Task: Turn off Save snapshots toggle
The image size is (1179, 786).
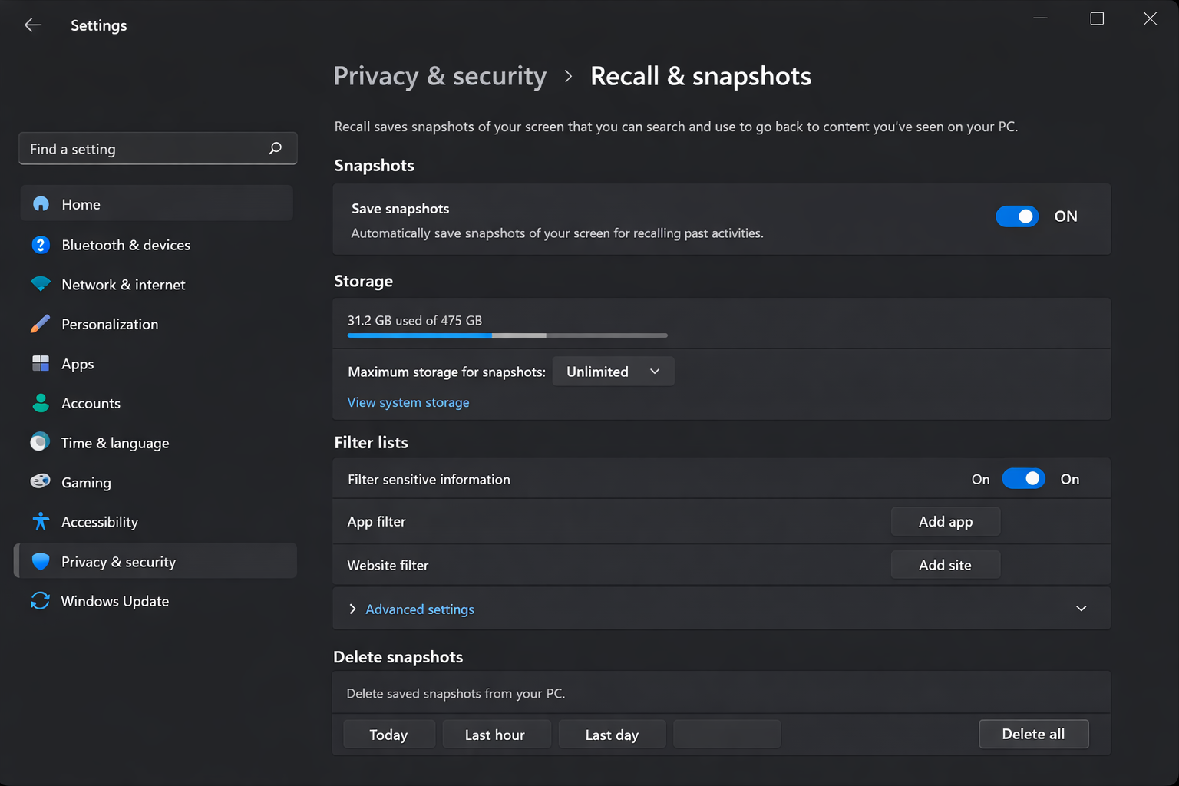Action: pyautogui.click(x=1017, y=216)
